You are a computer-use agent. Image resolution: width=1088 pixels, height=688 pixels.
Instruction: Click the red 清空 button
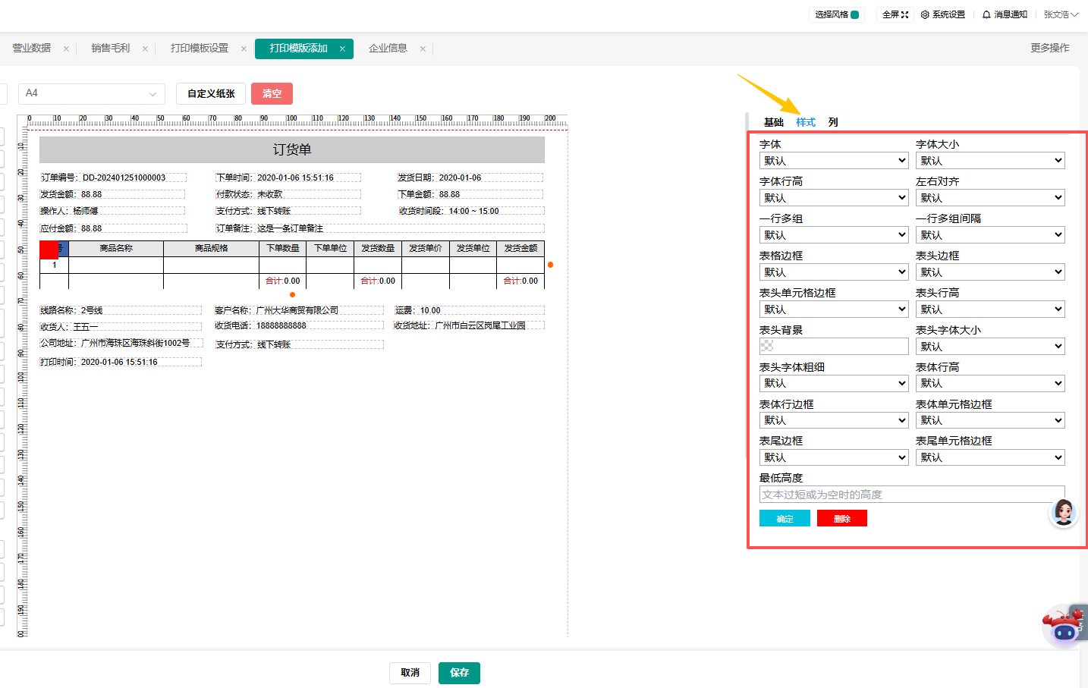tap(272, 93)
